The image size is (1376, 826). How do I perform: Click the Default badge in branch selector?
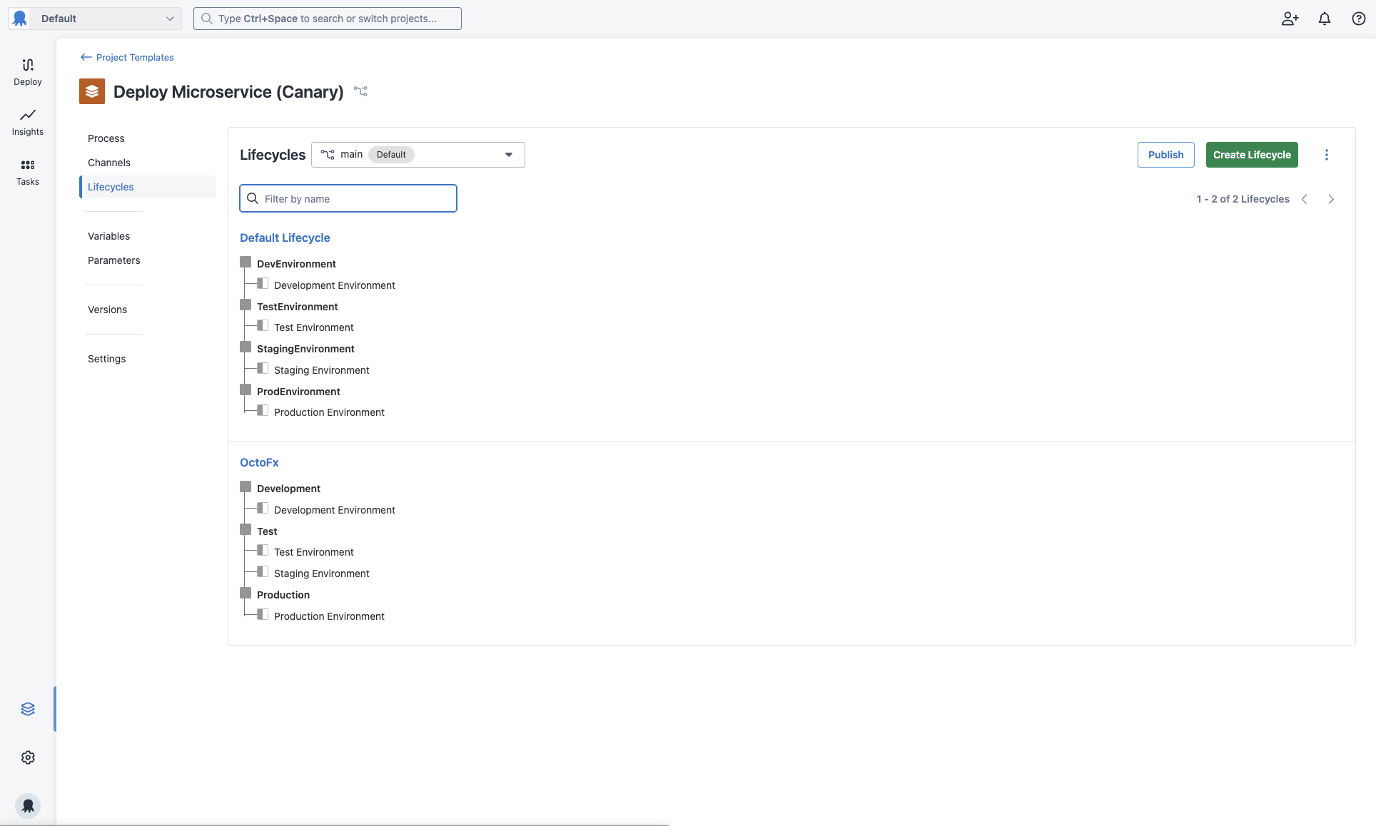click(391, 155)
